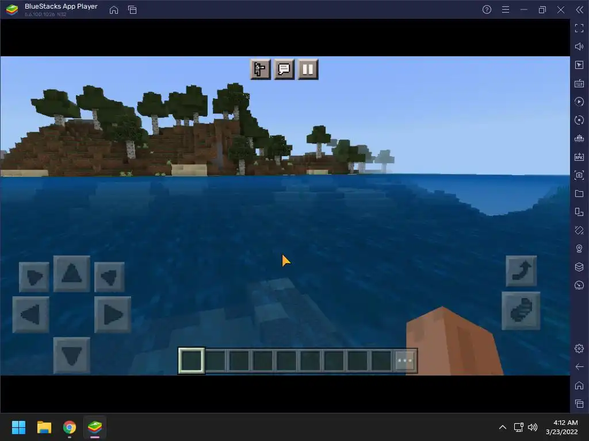Open inventory via three-dots hotbar button
Viewport: 589px width, 441px height.
405,361
